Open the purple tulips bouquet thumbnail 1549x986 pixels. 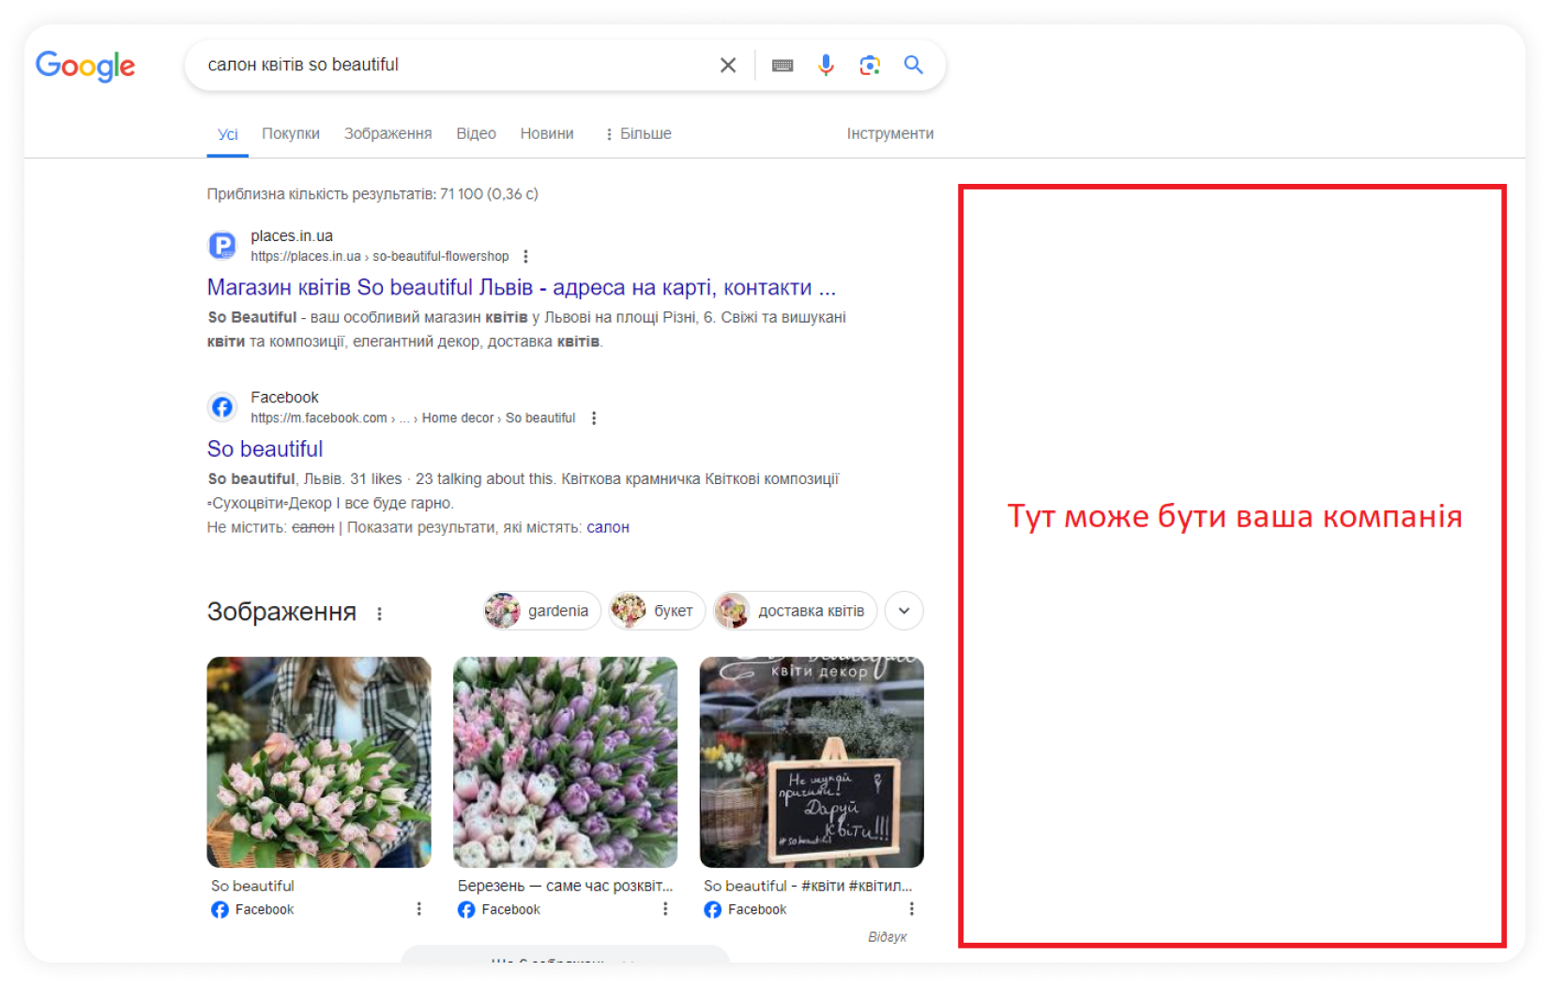(565, 762)
